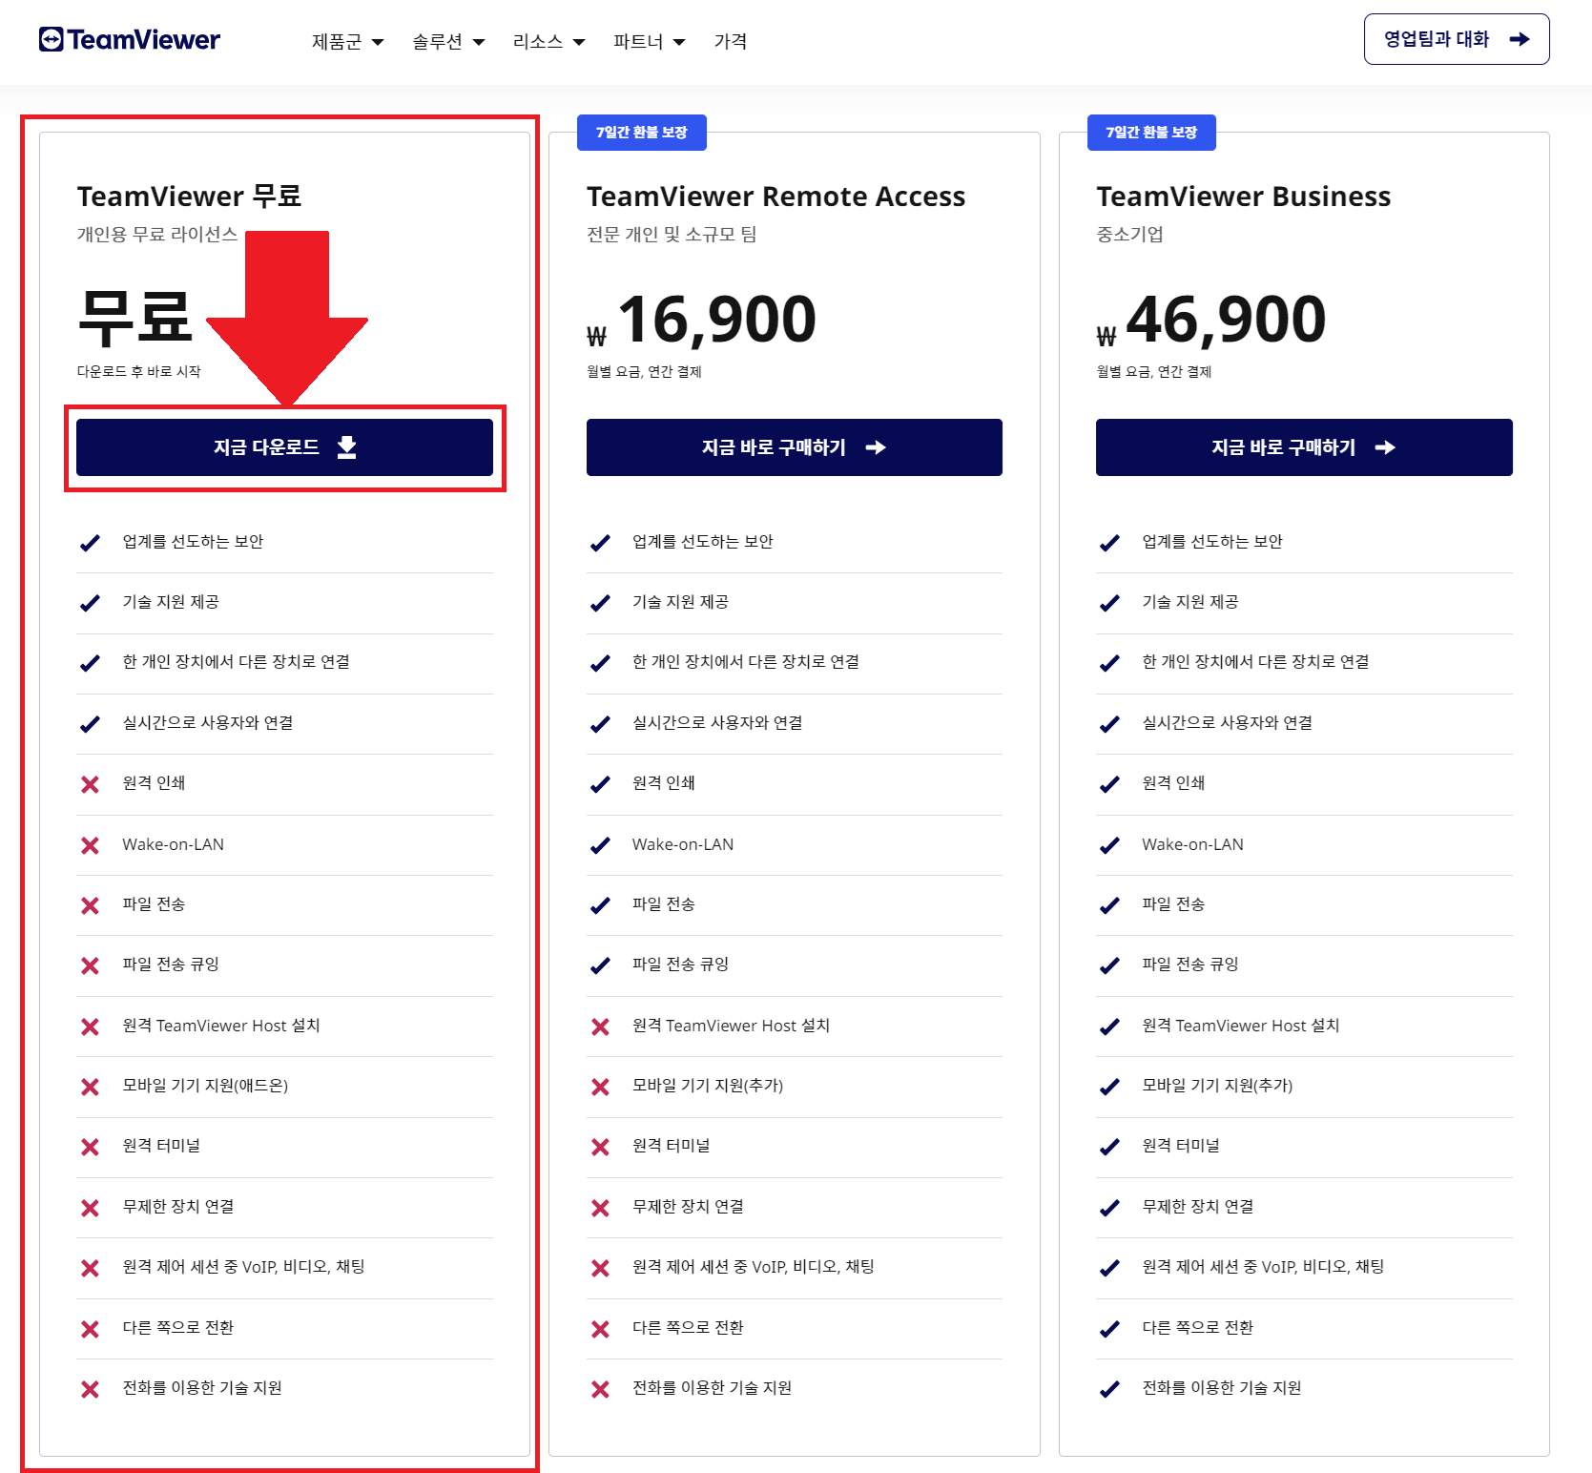Image resolution: width=1592 pixels, height=1473 pixels.
Task: Click the blue 7일간 환불 보장 badge on Business plan
Action: click(1150, 132)
